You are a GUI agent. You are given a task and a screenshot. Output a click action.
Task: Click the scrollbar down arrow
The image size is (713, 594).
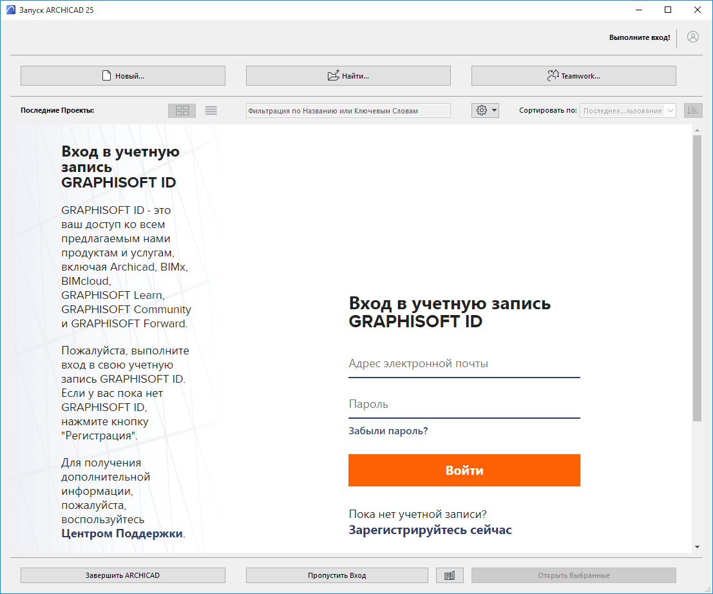(697, 547)
